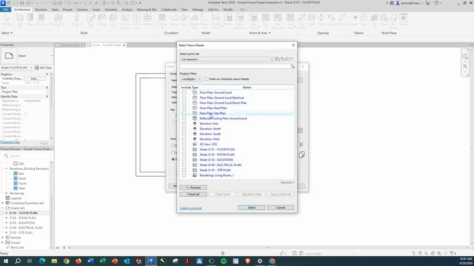Select North elevation in Project Browser
474x266 pixels.
[x=22, y=178]
